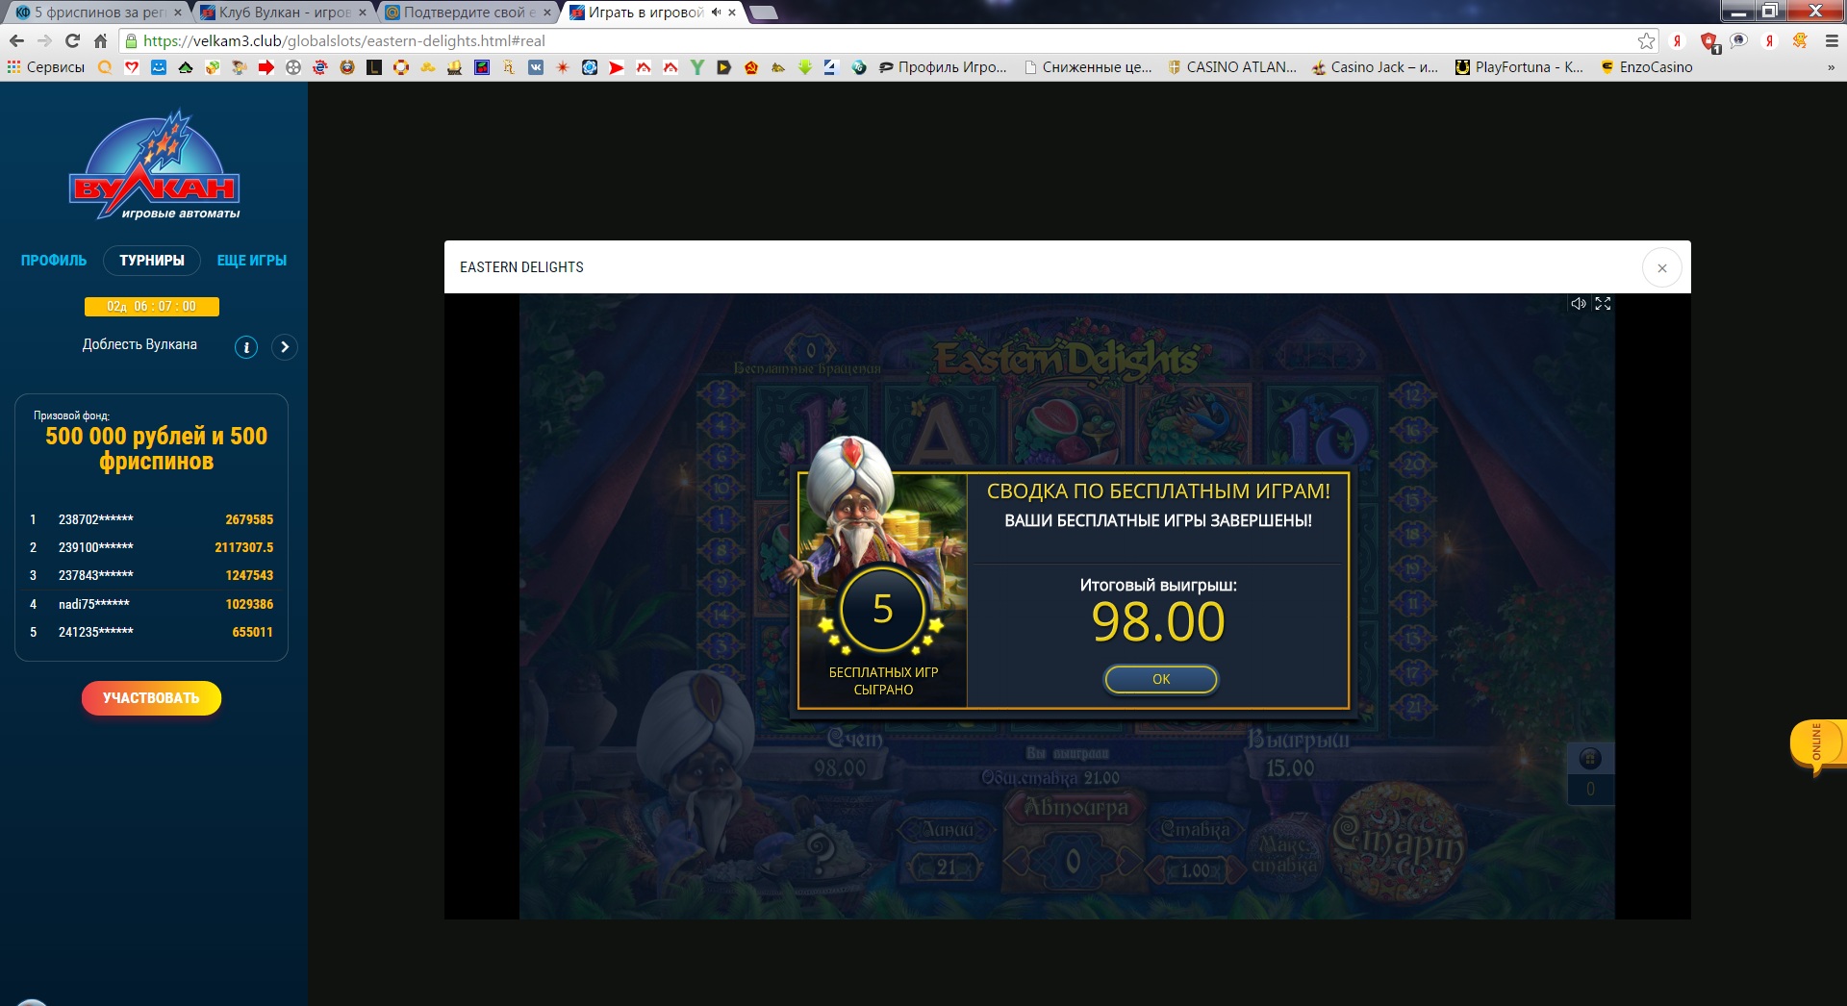Open the Вулкан casino logo home

pyautogui.click(x=154, y=165)
